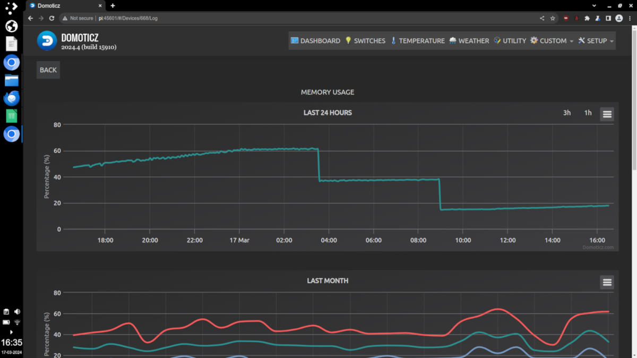The image size is (637, 358).
Task: Toggle the browser side panel
Action: [x=608, y=18]
